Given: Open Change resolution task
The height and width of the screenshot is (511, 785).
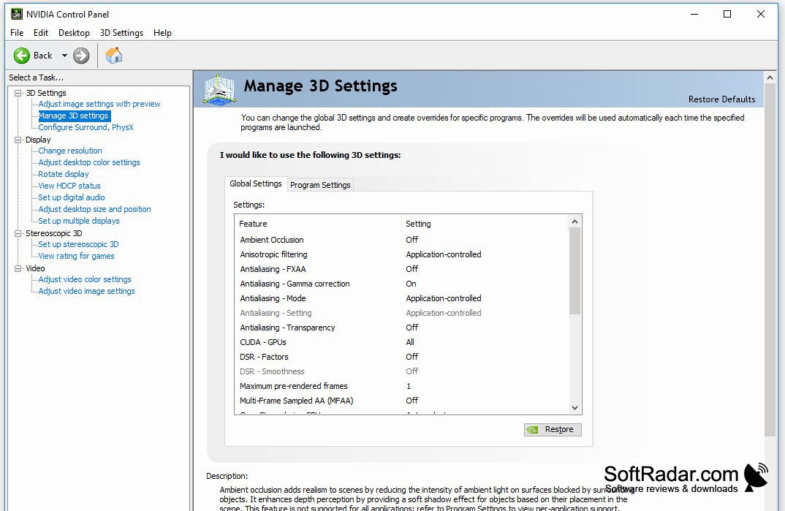Looking at the screenshot, I should point(70,151).
